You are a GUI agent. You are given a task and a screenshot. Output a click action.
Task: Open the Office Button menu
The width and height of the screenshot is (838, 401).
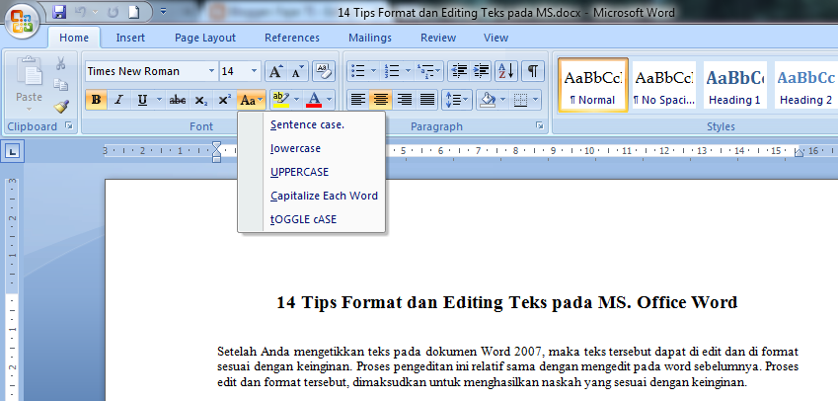pos(21,21)
